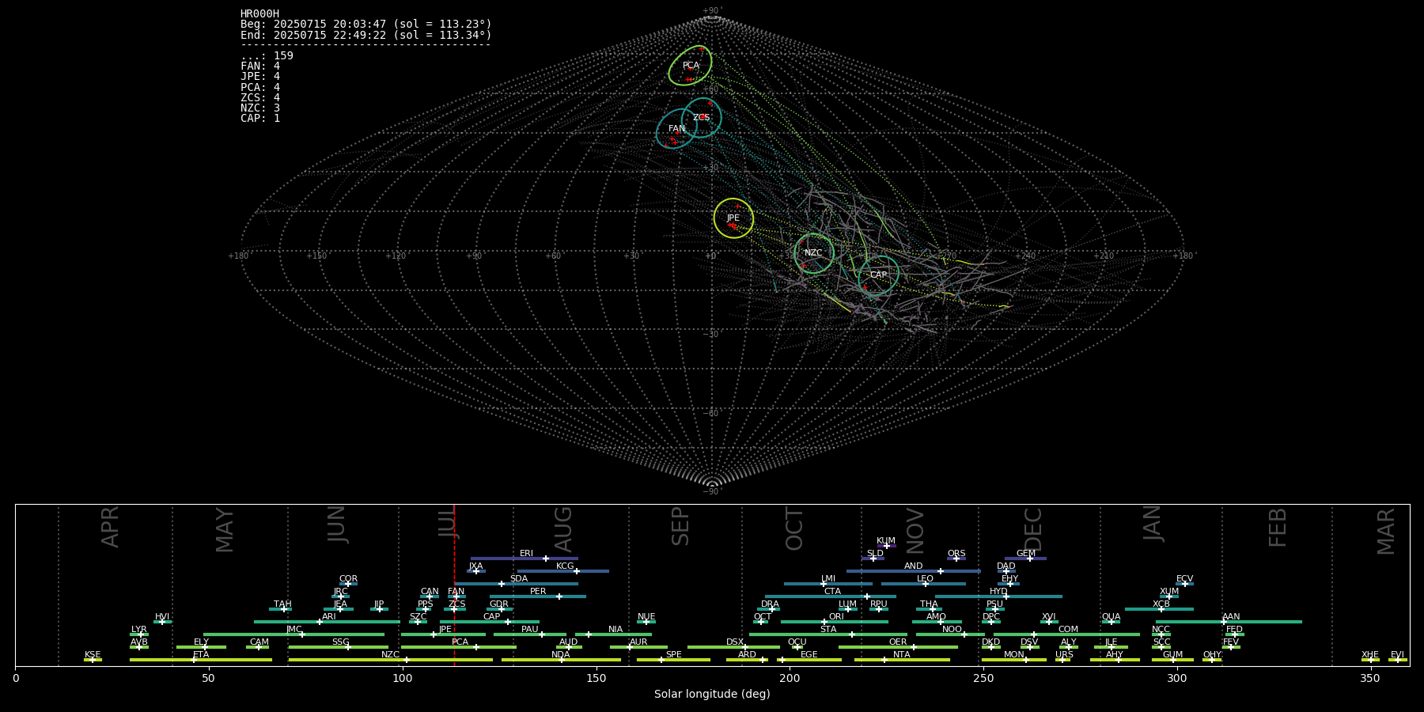1424x712 pixels.
Task: Select 'NZC: 3' in the count list
Action: tap(260, 108)
